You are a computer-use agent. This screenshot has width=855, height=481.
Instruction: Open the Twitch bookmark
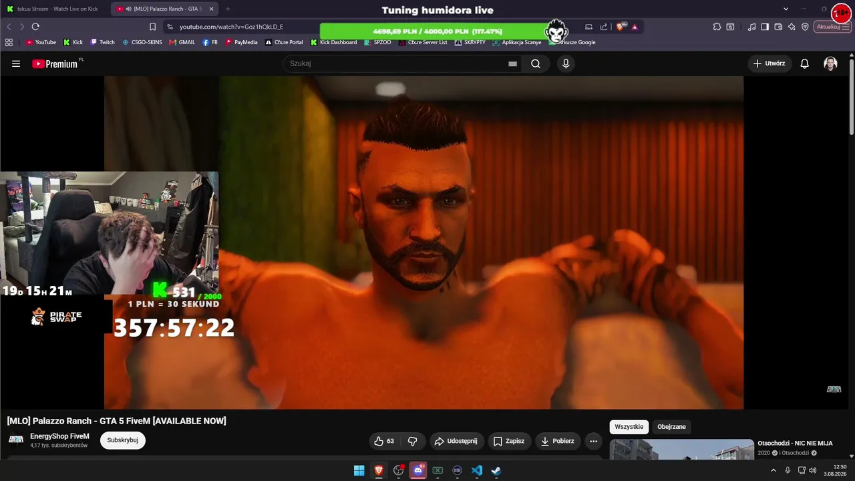tap(102, 42)
